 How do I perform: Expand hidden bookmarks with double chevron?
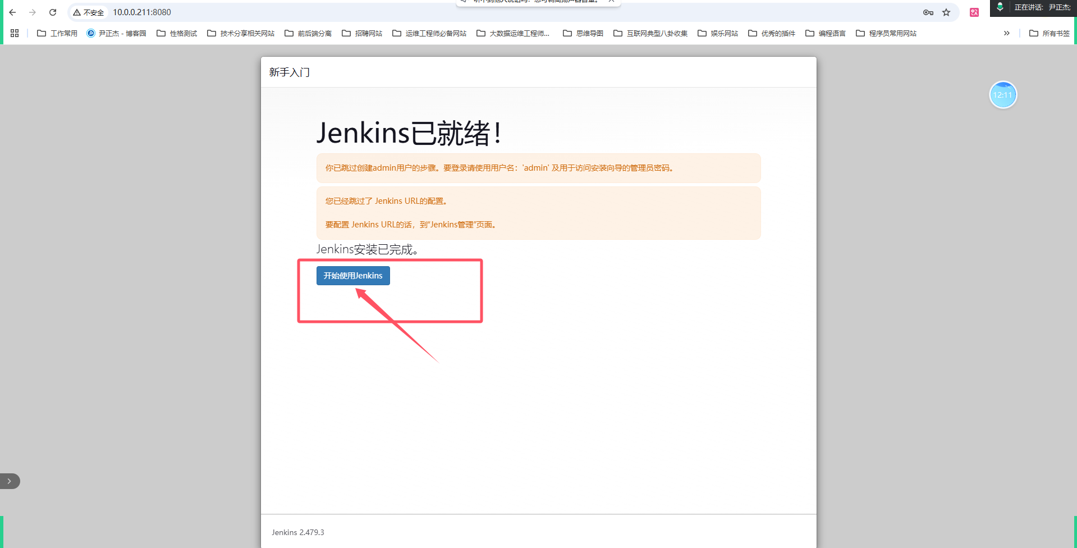1007,33
